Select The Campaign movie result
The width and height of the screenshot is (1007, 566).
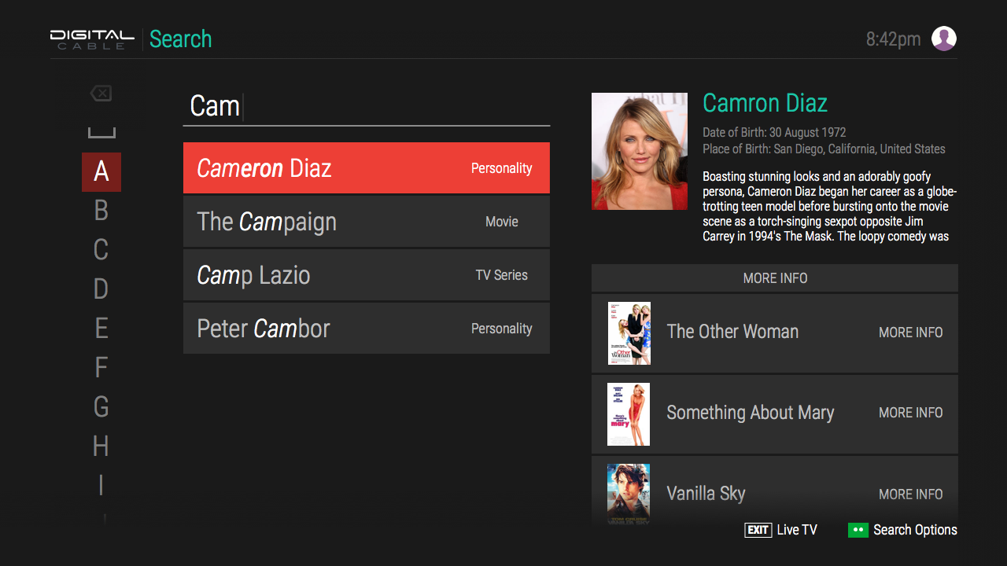[366, 221]
